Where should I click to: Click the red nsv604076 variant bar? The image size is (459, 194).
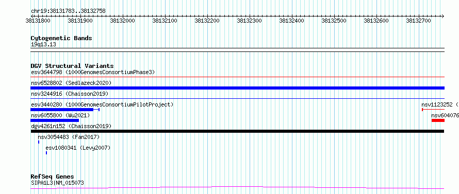coord(438,120)
